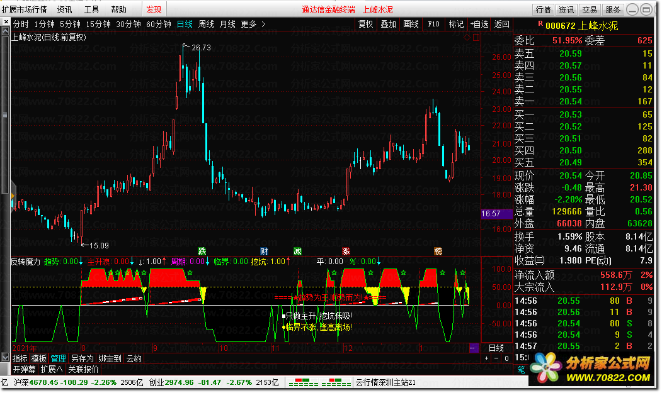Click the 开弹幕 button

point(24,369)
